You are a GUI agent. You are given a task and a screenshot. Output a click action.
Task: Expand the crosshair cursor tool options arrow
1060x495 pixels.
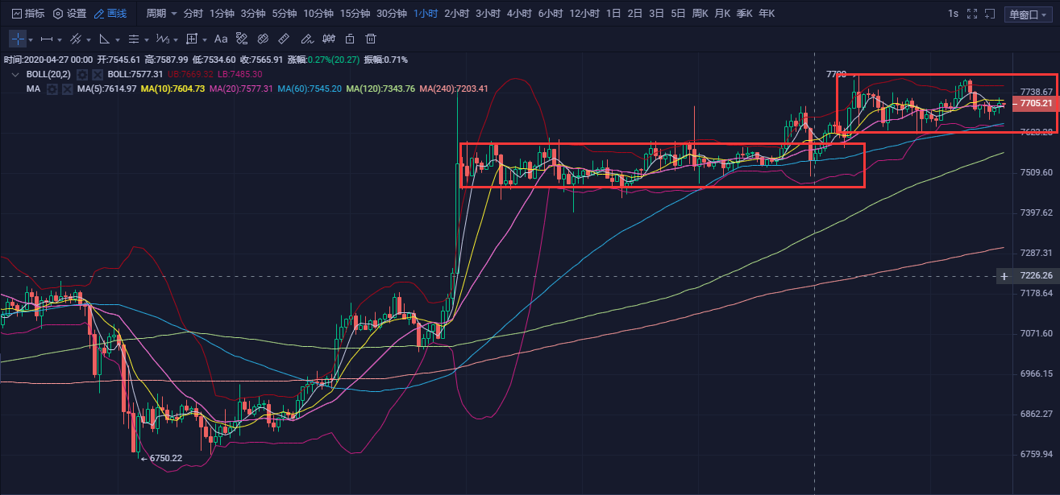coord(31,39)
